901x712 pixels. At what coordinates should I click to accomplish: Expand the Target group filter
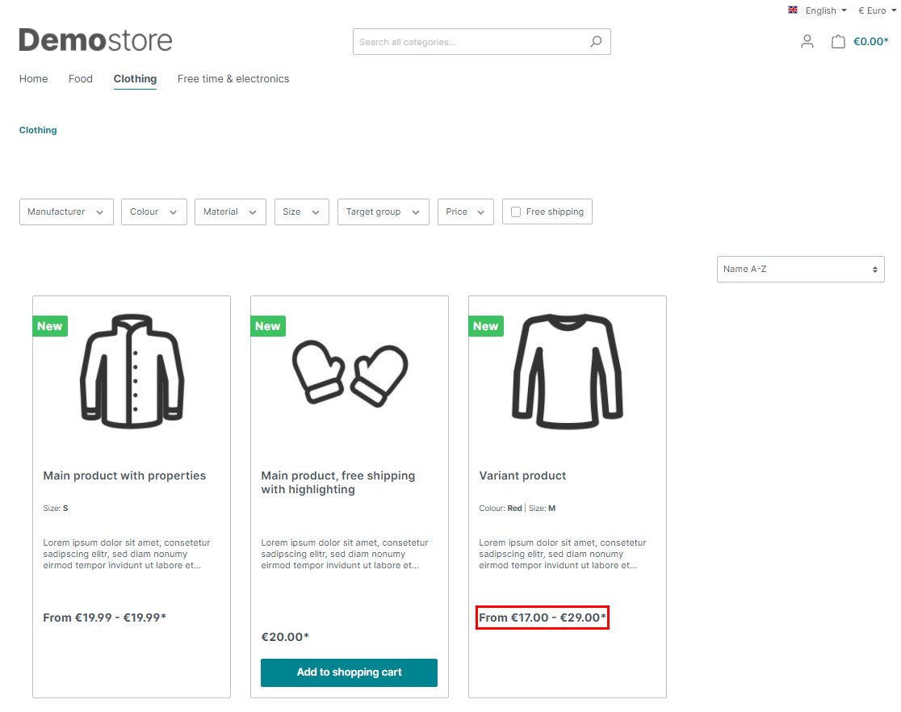pyautogui.click(x=383, y=212)
